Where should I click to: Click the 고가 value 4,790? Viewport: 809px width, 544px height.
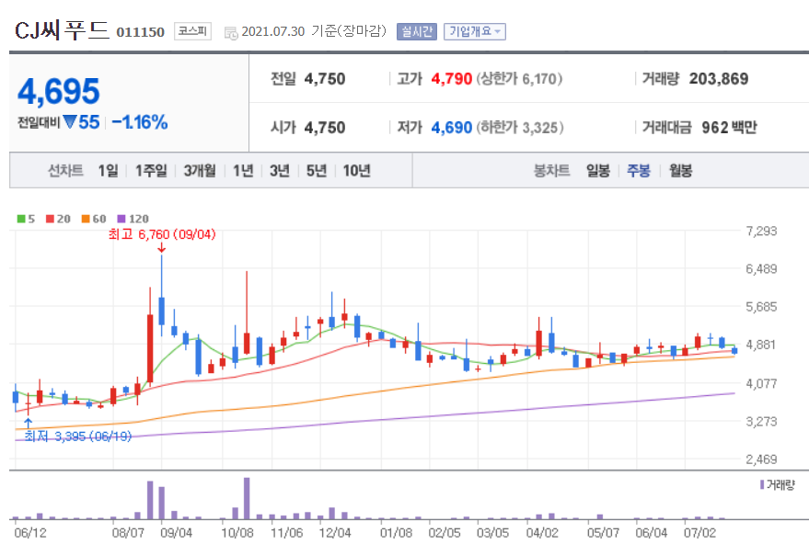click(x=452, y=79)
